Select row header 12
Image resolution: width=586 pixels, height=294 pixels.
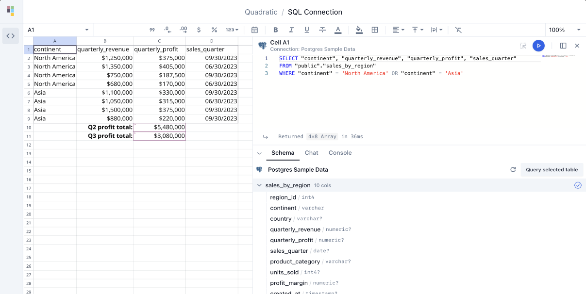pyautogui.click(x=29, y=145)
